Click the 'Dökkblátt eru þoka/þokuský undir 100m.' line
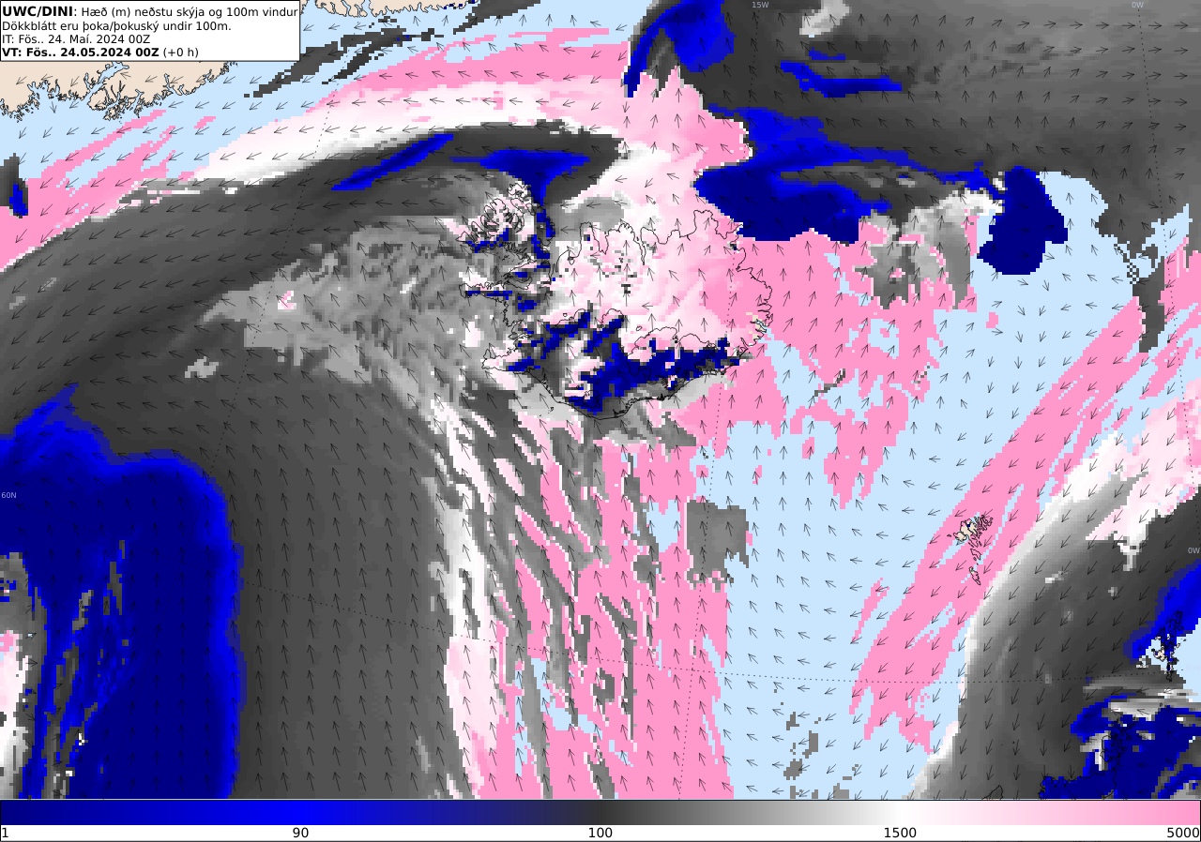 point(116,25)
